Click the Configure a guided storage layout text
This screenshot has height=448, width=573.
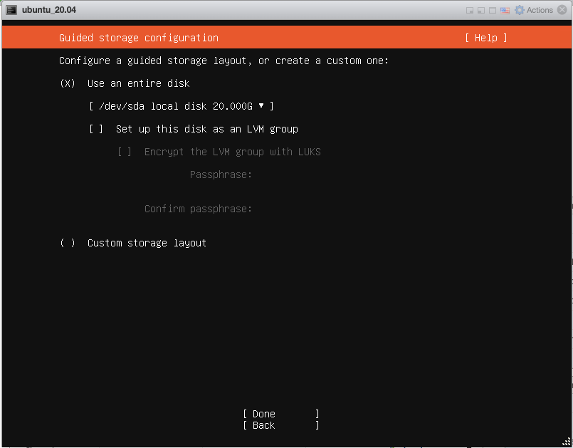224,61
